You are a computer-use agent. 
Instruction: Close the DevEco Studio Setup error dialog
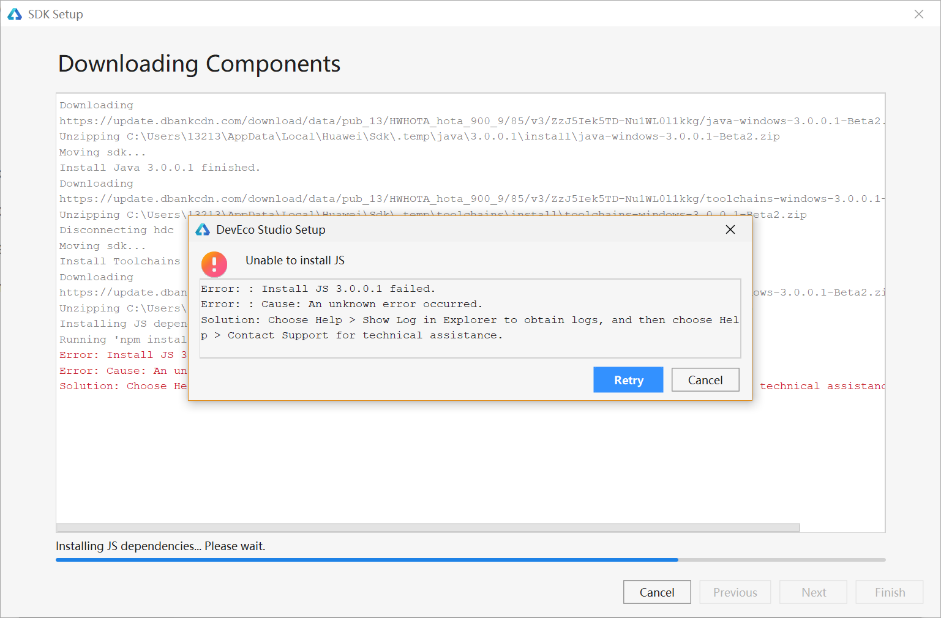click(730, 229)
